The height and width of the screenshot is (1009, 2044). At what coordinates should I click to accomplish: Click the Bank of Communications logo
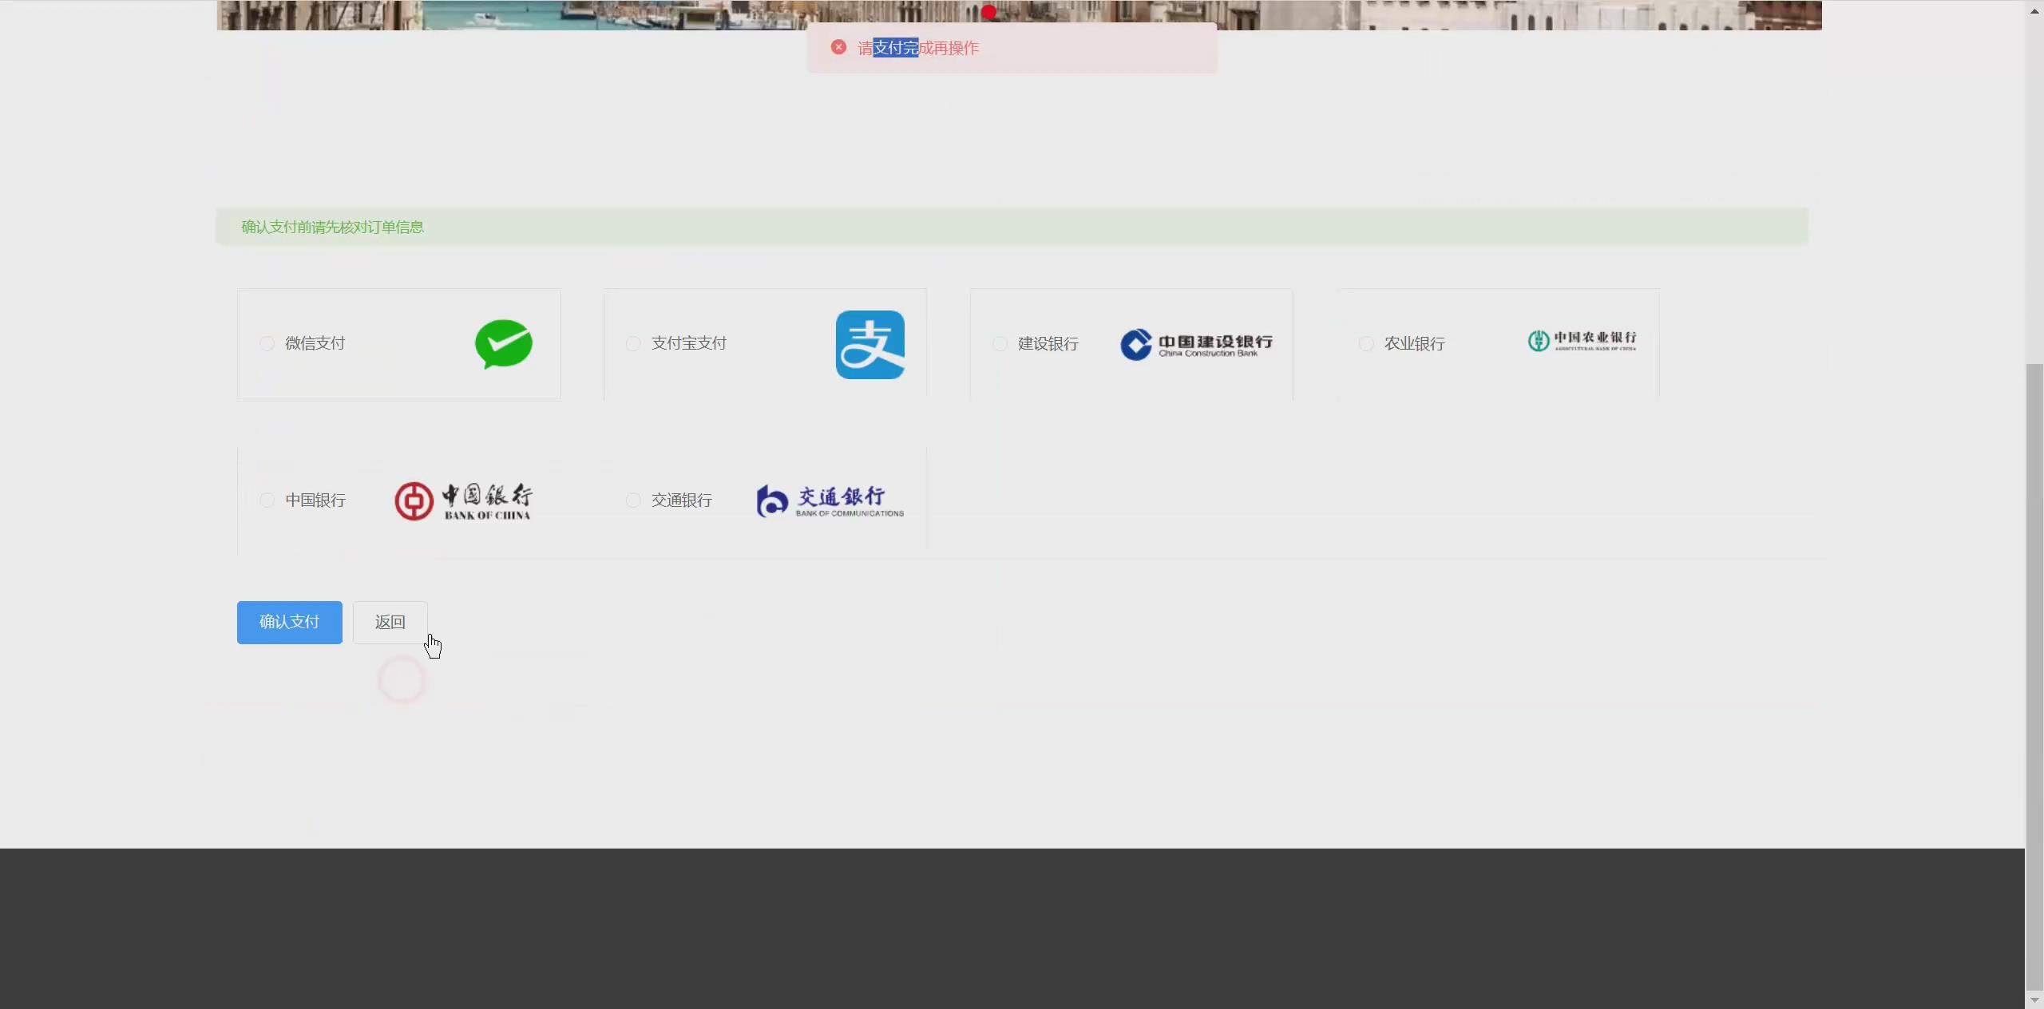(830, 501)
